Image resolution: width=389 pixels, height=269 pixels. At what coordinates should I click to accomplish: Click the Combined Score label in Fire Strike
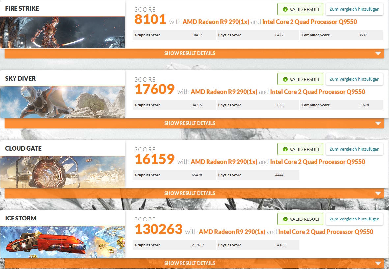pyautogui.click(x=316, y=35)
